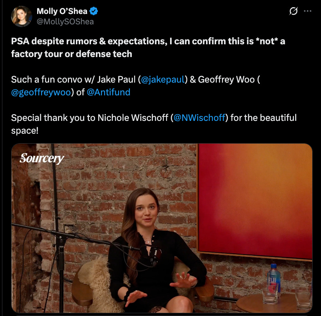Click the orange-red painting in the video
This screenshot has height=316, width=321.
(255, 201)
